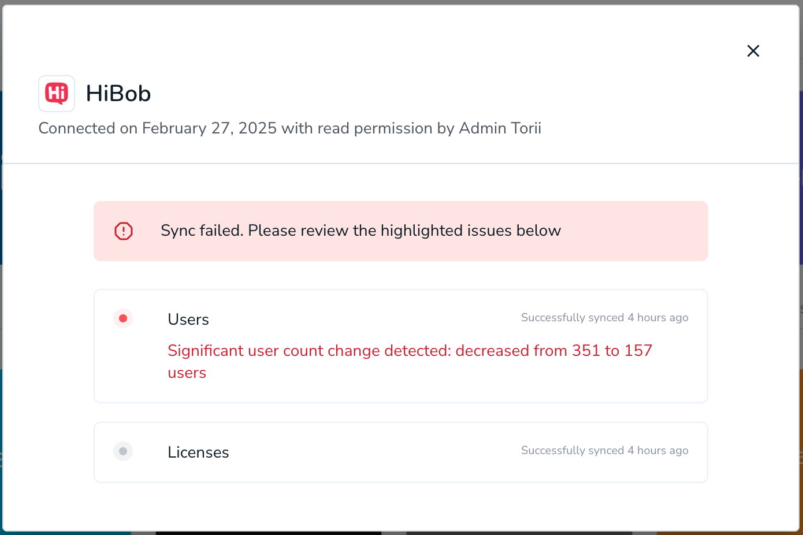Click Licenses 'Successfully synced 4 hours ago' text
The image size is (803, 535).
point(605,451)
